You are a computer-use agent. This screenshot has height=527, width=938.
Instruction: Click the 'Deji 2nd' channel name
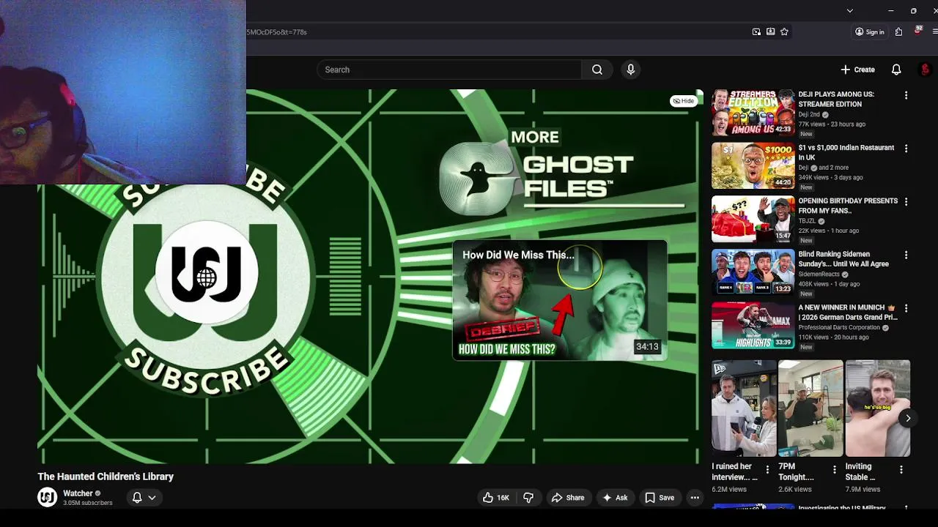(809, 115)
